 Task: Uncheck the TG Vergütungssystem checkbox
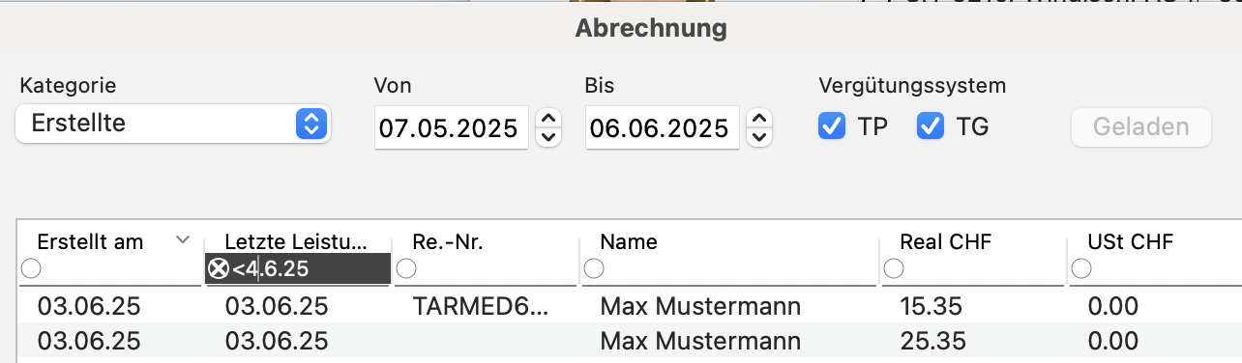(931, 126)
